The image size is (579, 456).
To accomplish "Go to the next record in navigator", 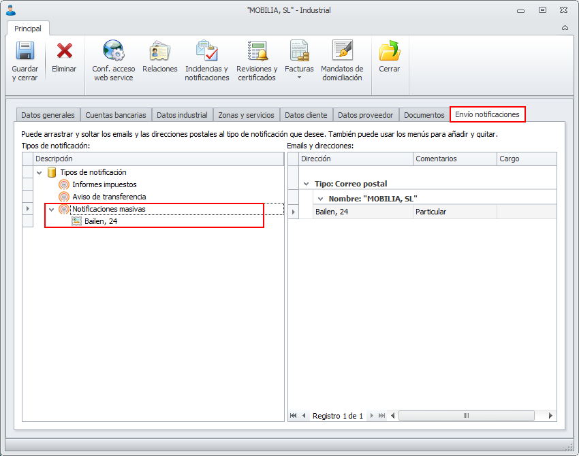I will (x=371, y=415).
